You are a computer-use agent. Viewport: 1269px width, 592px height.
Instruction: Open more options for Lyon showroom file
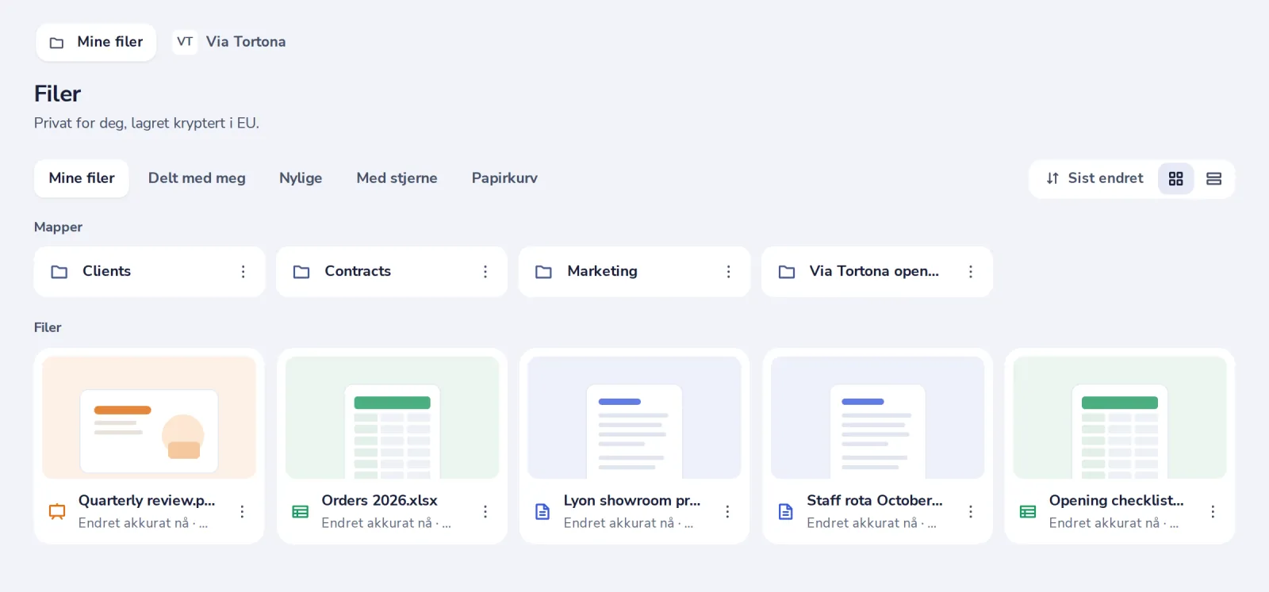[x=727, y=512]
